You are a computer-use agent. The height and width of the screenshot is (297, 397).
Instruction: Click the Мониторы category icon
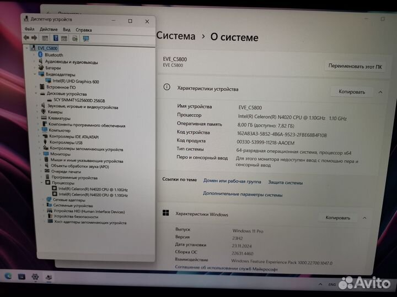(x=46, y=153)
